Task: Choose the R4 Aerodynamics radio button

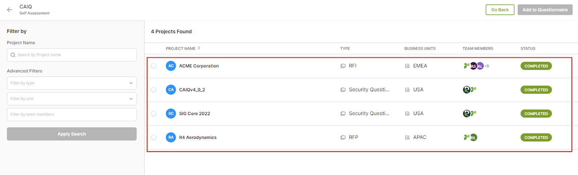Action: [154, 137]
